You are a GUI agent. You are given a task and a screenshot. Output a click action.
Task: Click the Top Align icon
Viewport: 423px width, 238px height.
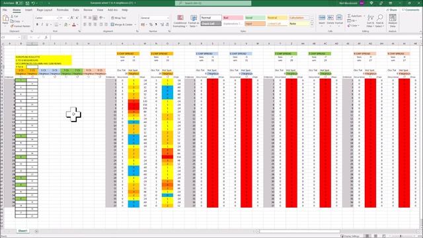[85, 18]
